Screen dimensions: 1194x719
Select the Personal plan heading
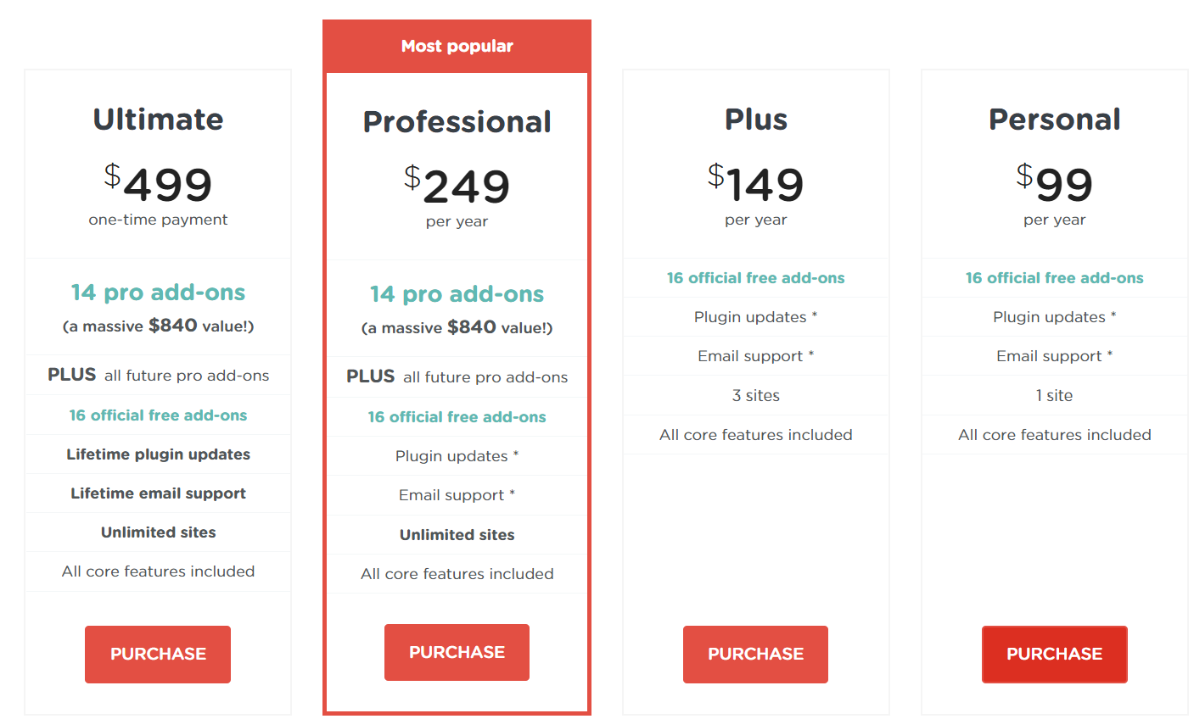coord(1054,120)
